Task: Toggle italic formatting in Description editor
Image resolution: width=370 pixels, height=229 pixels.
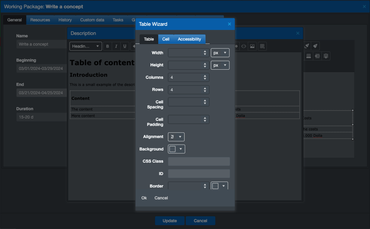Action: pyautogui.click(x=116, y=46)
